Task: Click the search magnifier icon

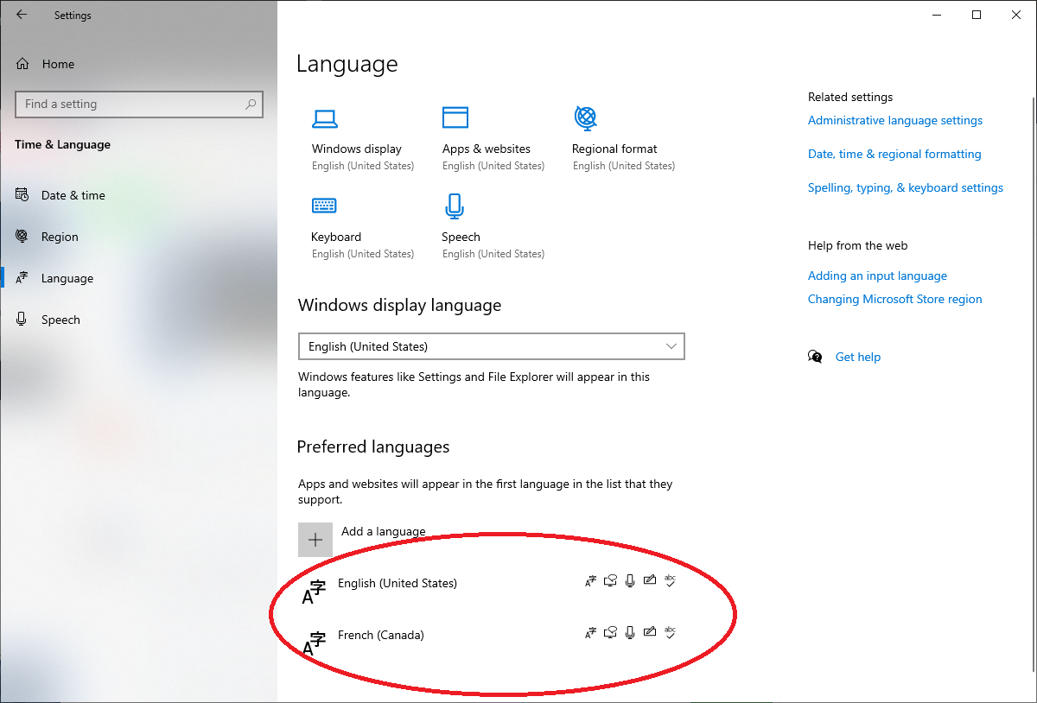Action: (x=251, y=104)
